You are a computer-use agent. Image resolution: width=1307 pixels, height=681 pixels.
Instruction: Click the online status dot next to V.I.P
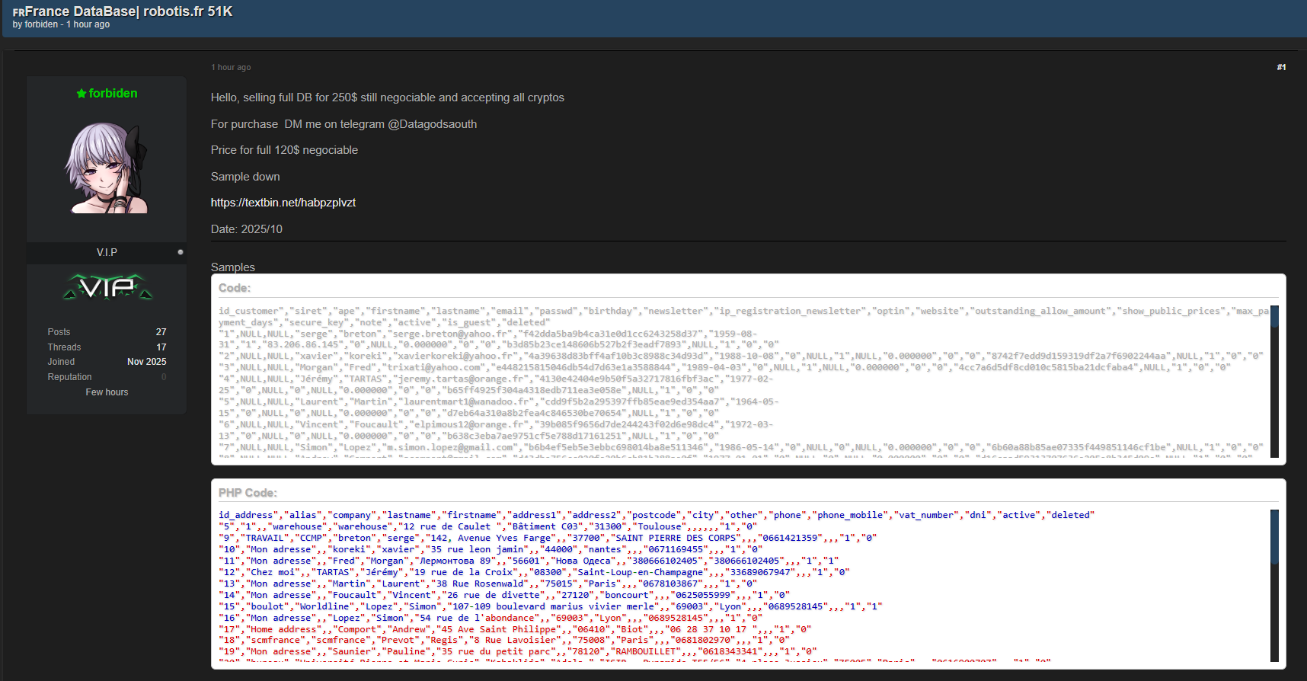tap(181, 252)
